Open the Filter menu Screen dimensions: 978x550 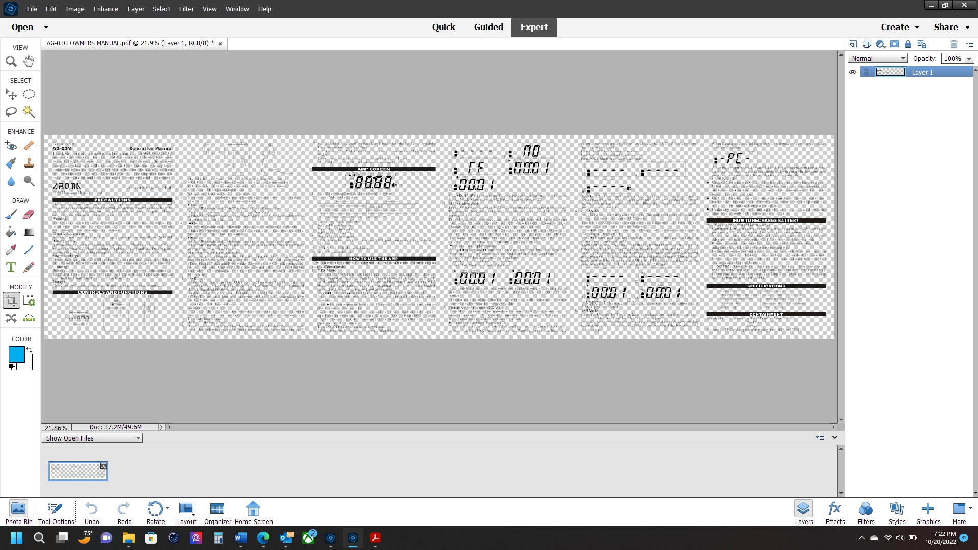coord(186,9)
